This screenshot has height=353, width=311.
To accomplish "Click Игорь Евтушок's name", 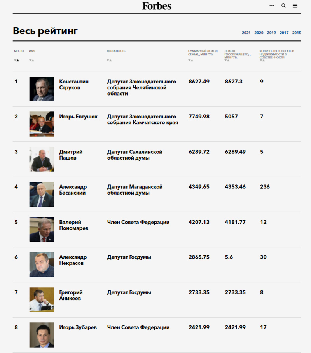I will (78, 117).
